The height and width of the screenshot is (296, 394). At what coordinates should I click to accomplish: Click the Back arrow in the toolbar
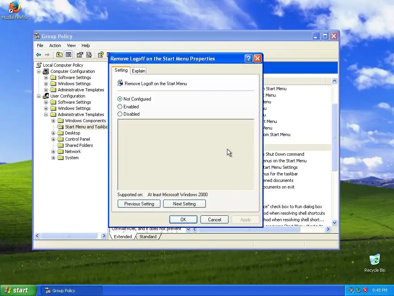click(38, 55)
